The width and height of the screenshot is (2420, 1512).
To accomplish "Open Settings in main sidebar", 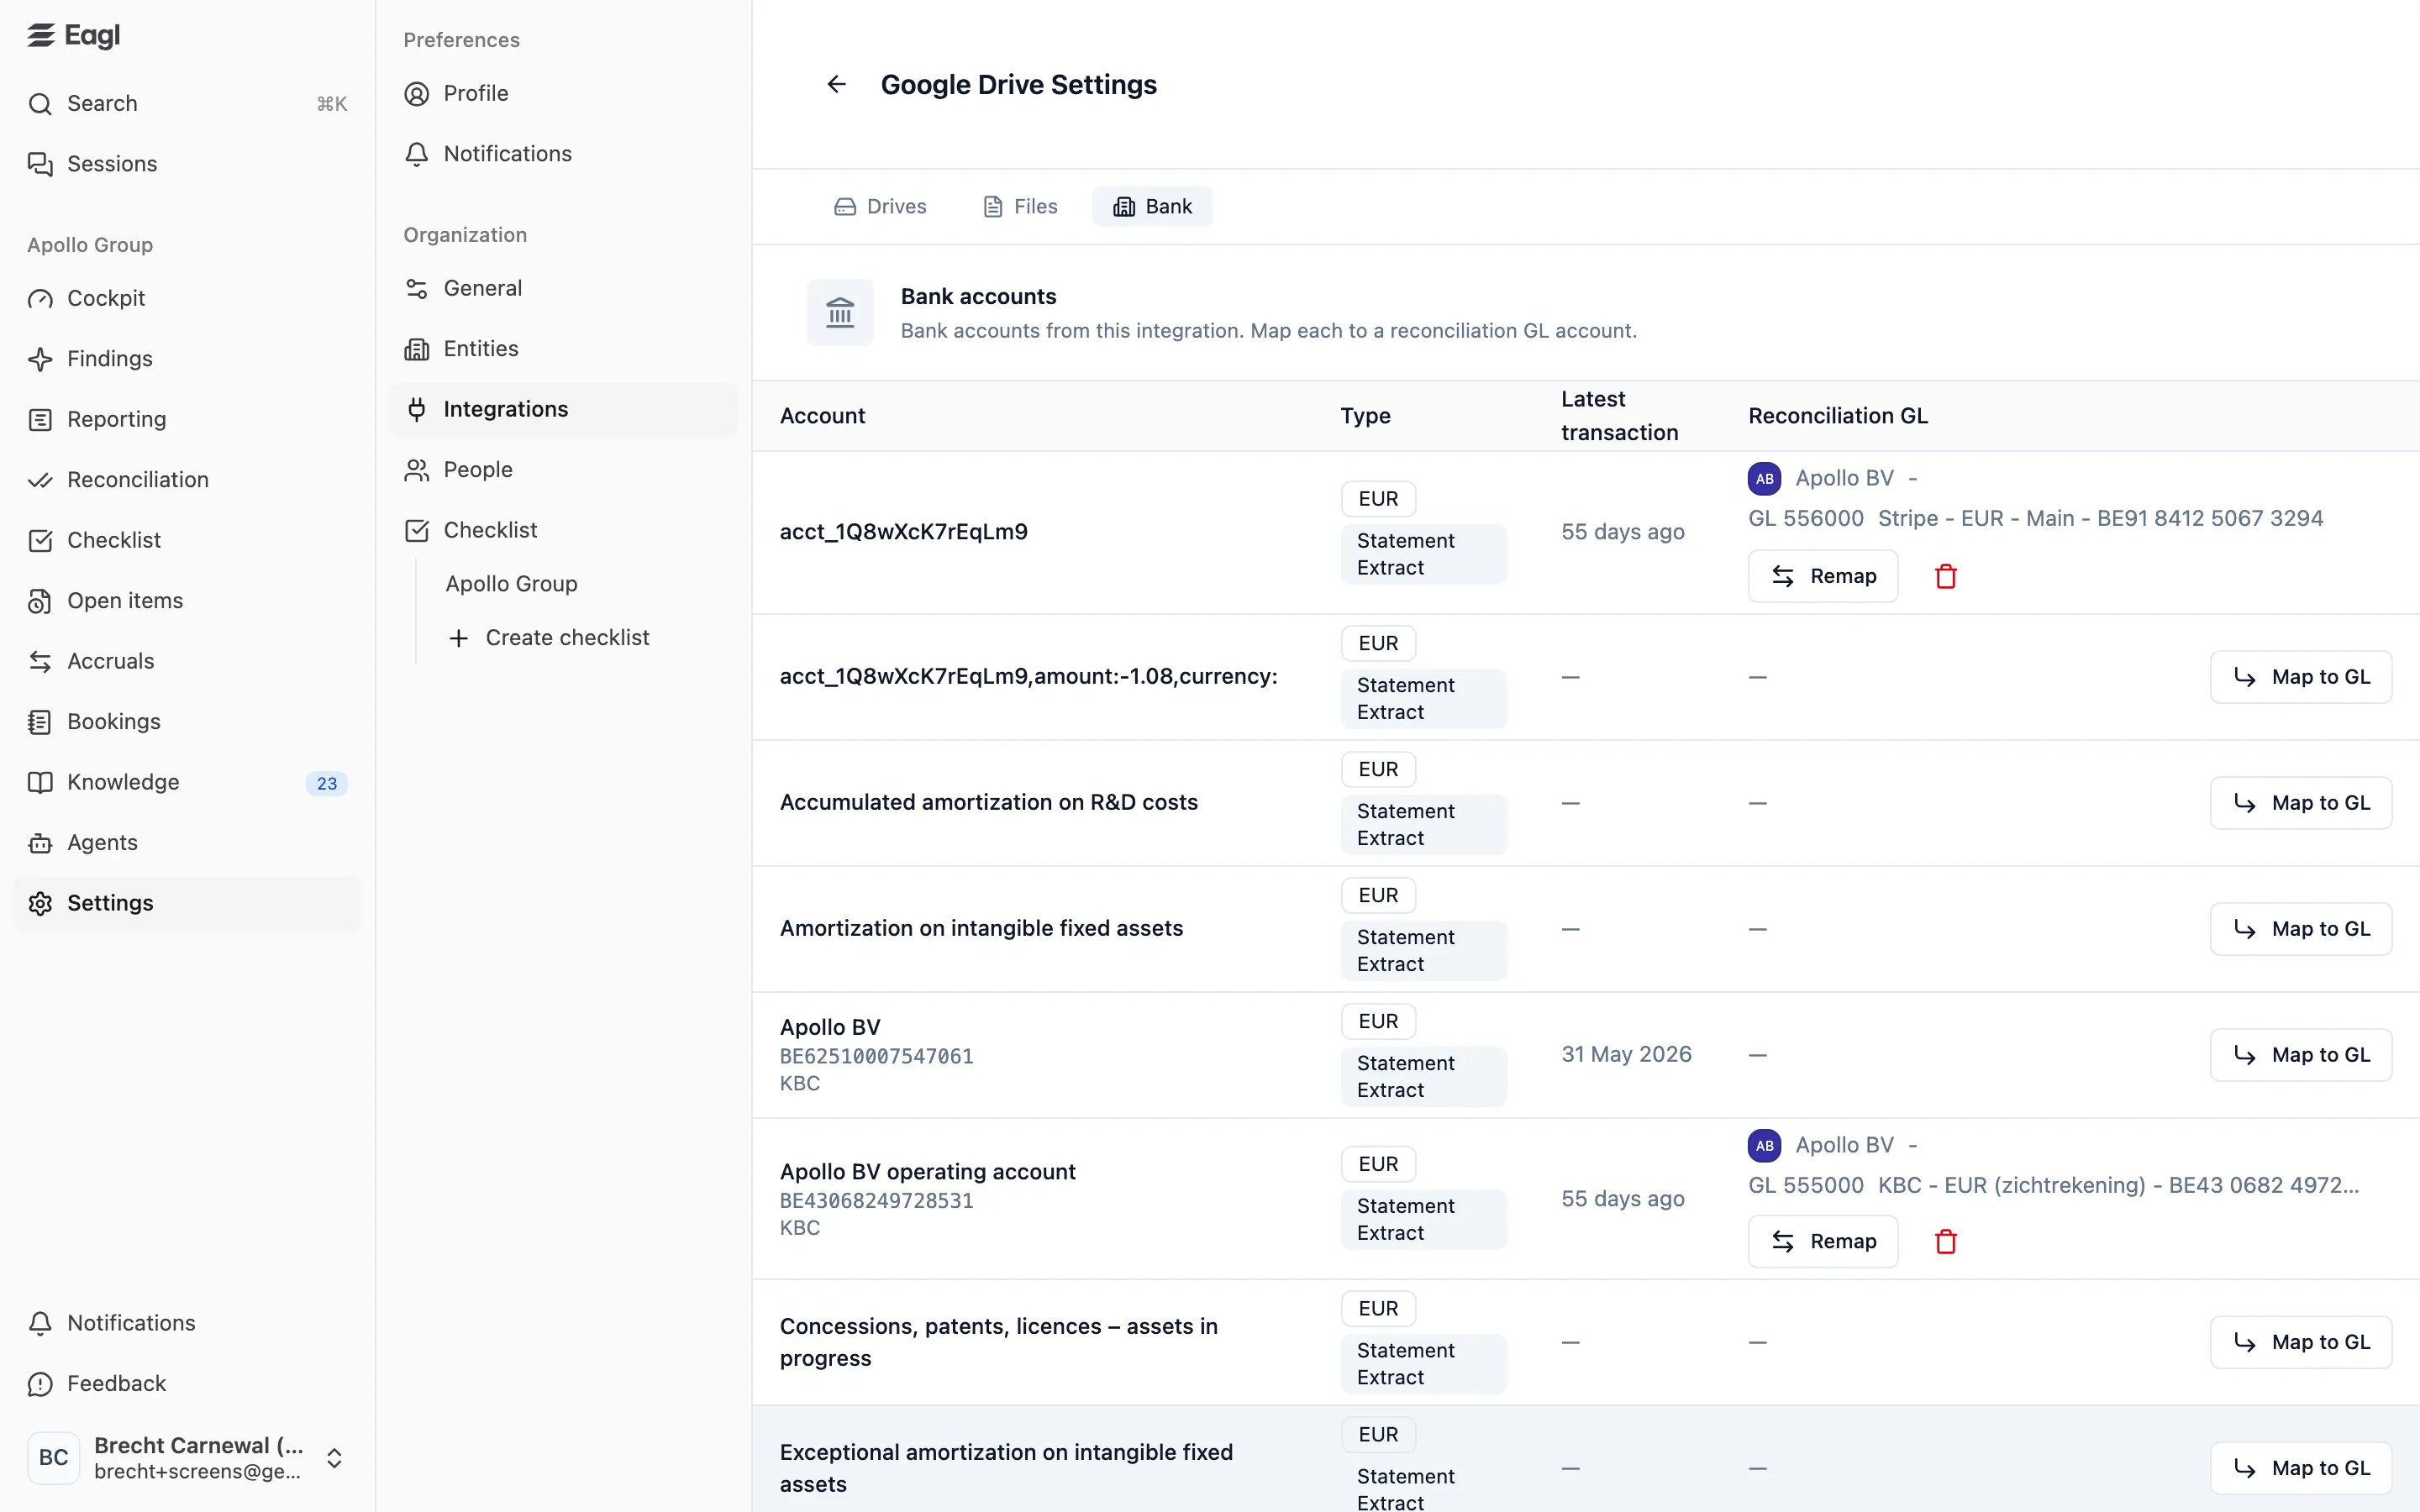I will point(187,904).
